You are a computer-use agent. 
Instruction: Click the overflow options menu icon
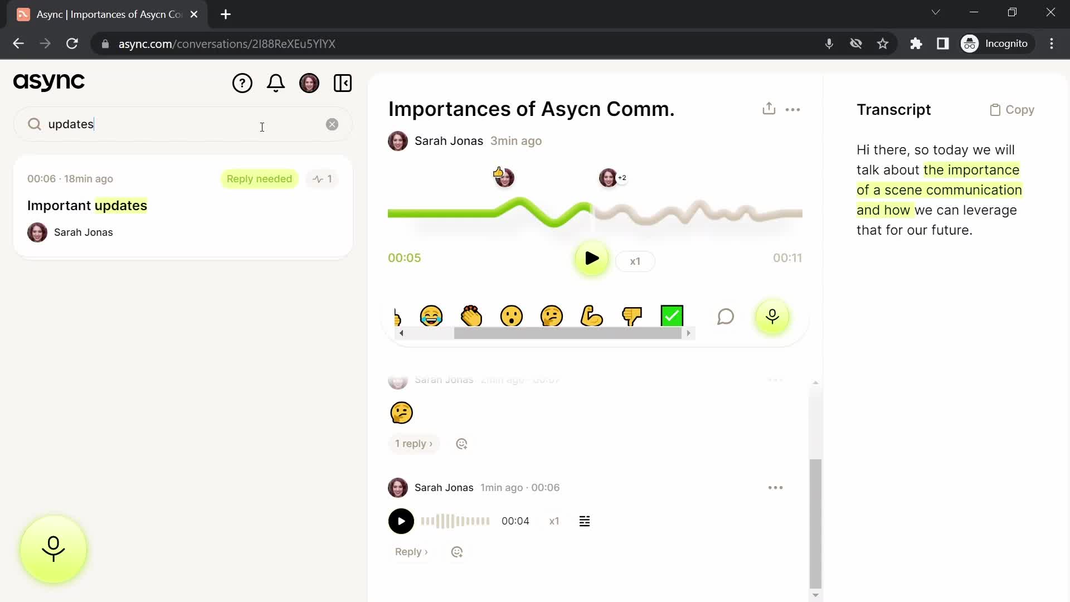tap(793, 109)
